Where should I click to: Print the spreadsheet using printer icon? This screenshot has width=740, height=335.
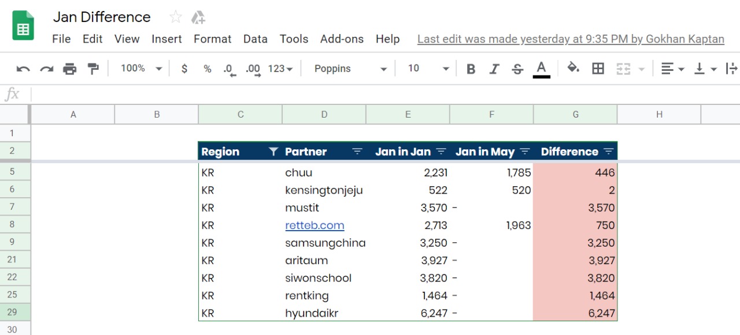[x=69, y=69]
